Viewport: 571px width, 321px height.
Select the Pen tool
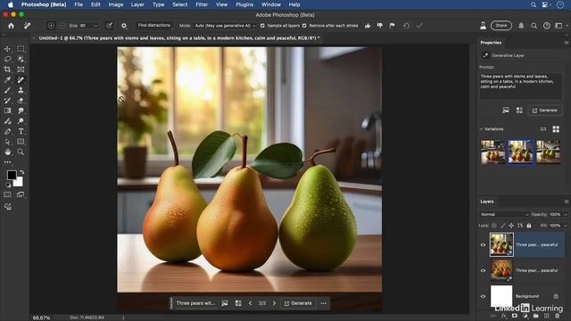coord(7,131)
